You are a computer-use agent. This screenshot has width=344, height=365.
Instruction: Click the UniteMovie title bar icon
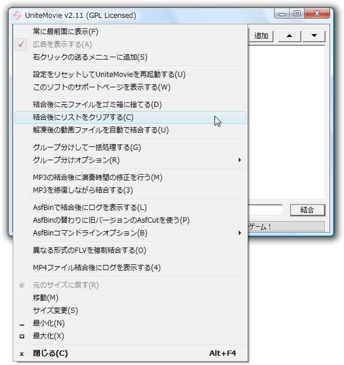click(x=17, y=16)
